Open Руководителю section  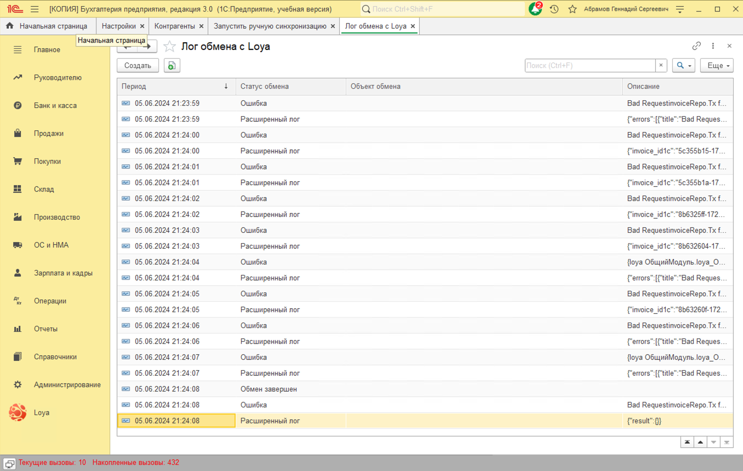[x=55, y=78]
